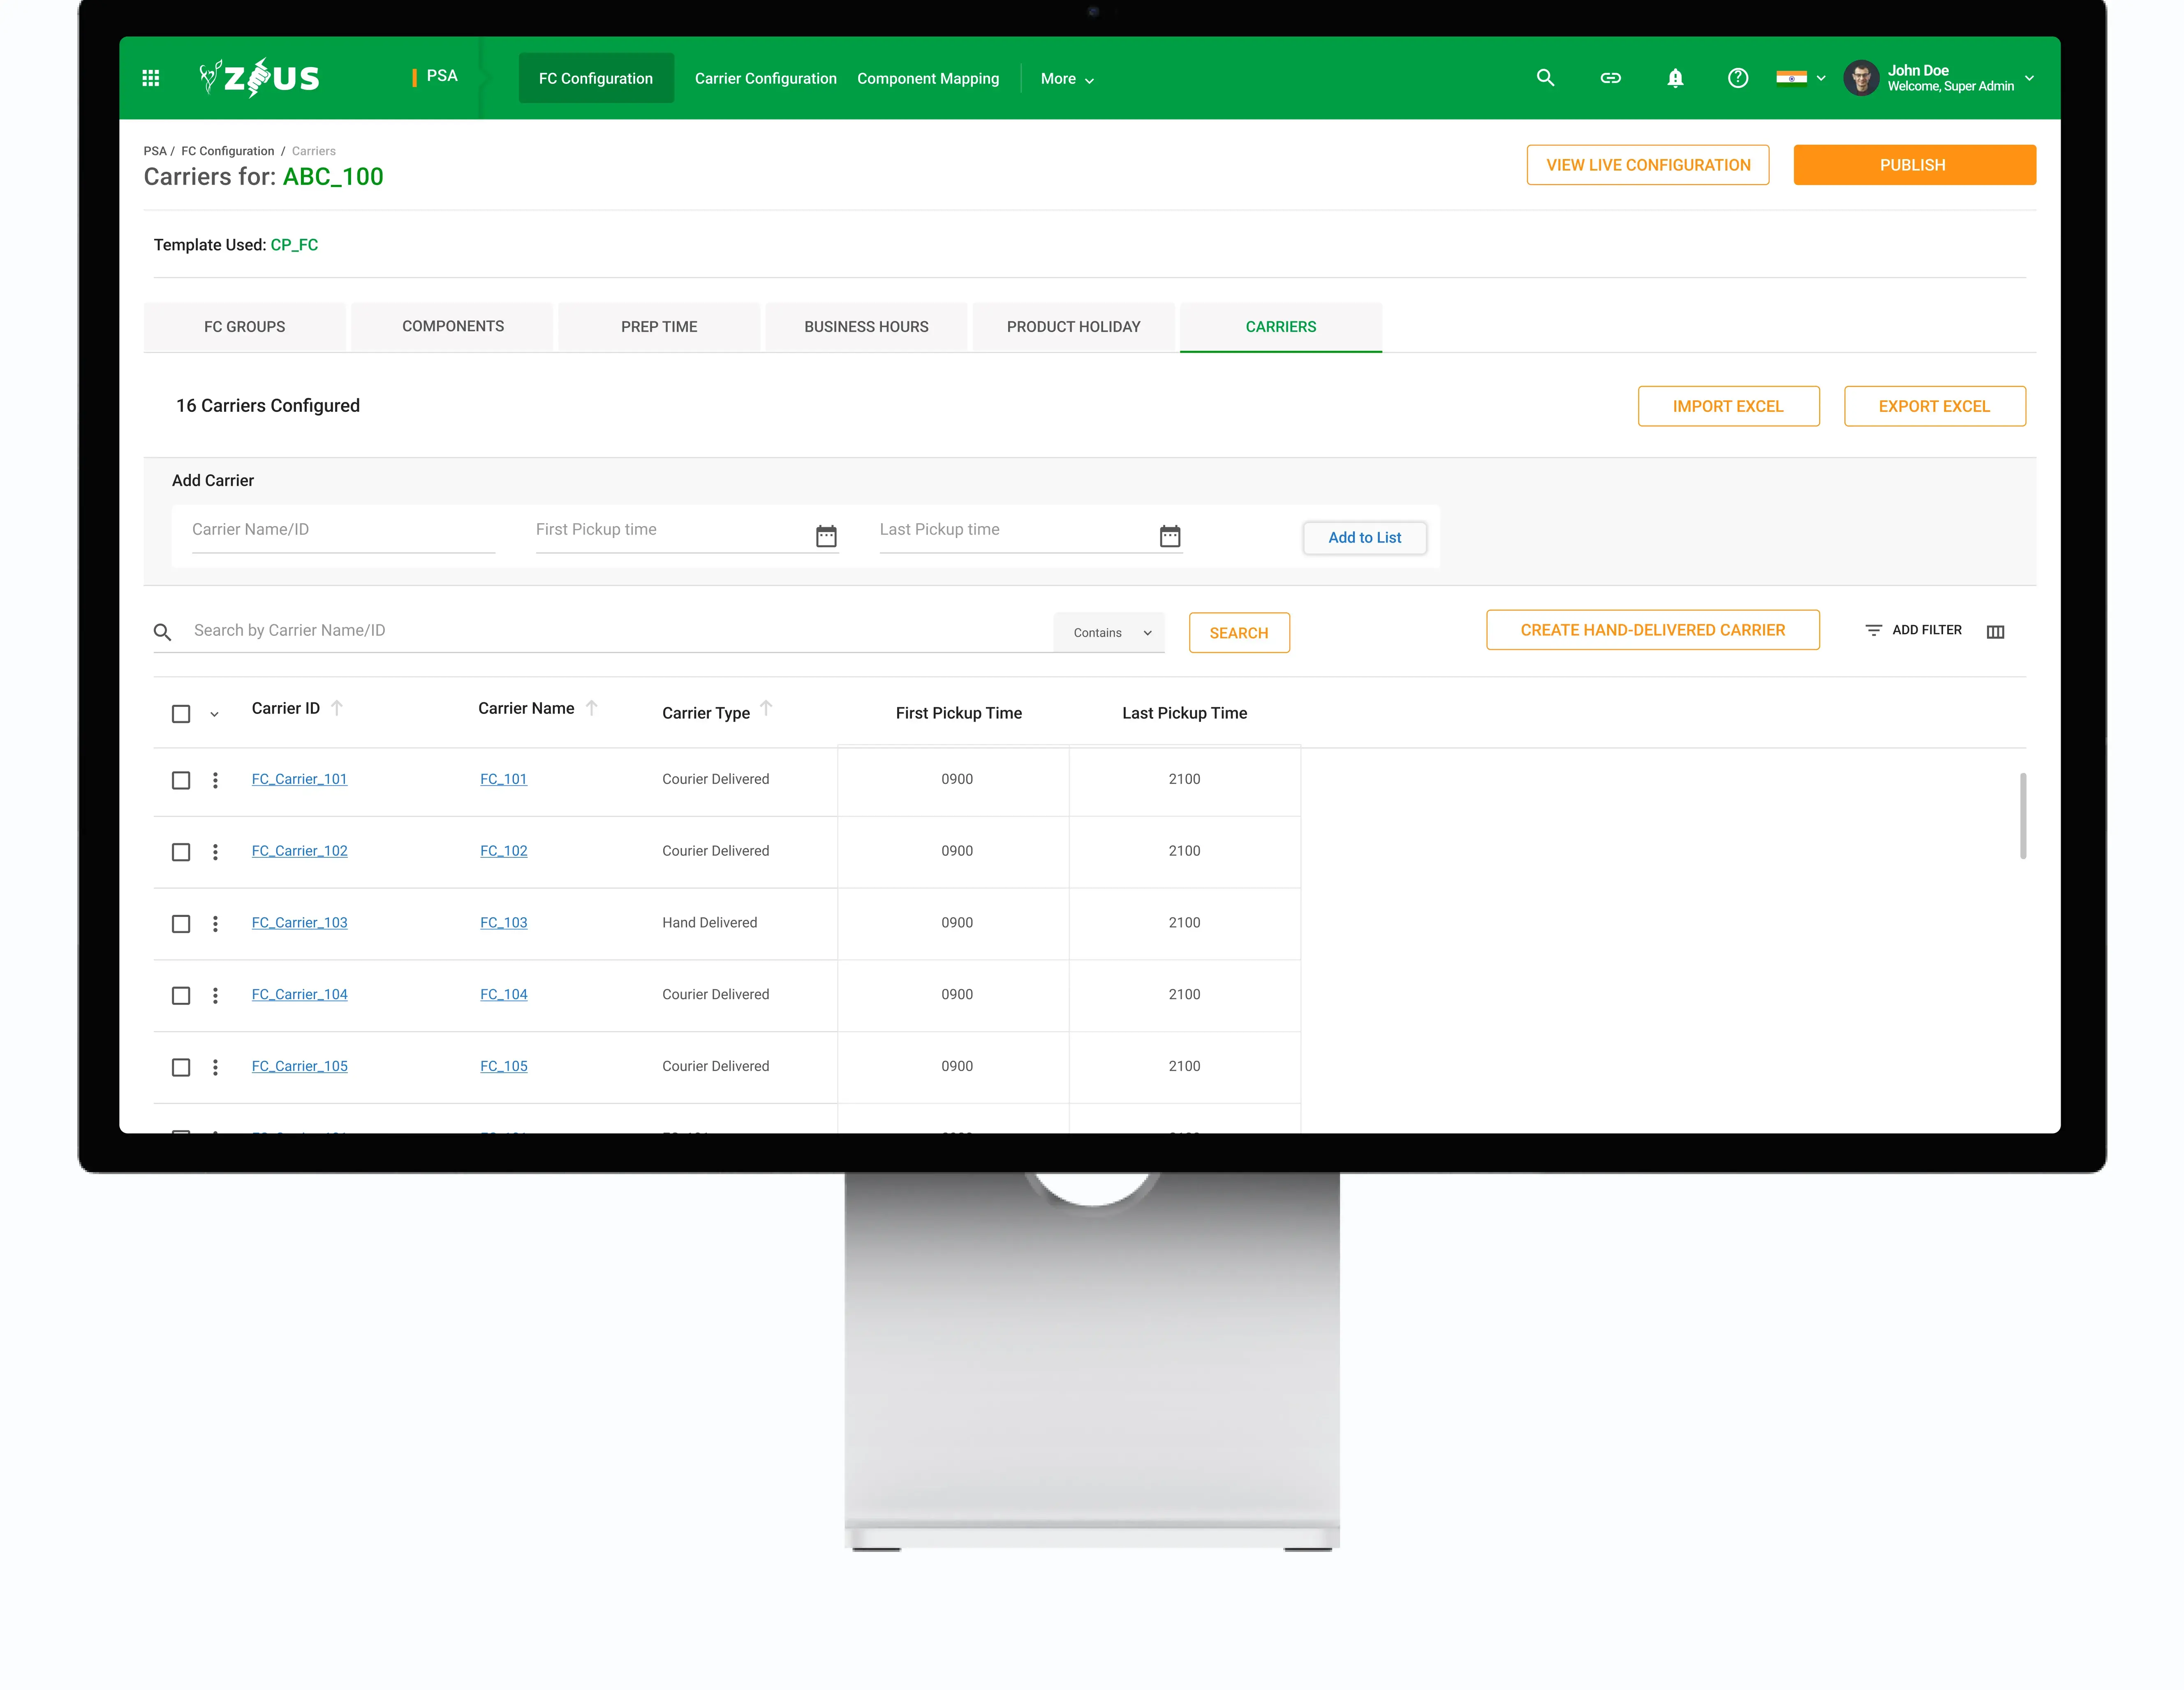
Task: Open Component Mapping in the navbar
Action: [x=928, y=78]
